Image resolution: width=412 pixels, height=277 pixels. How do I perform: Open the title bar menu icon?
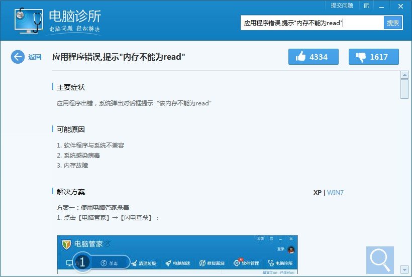pos(367,6)
